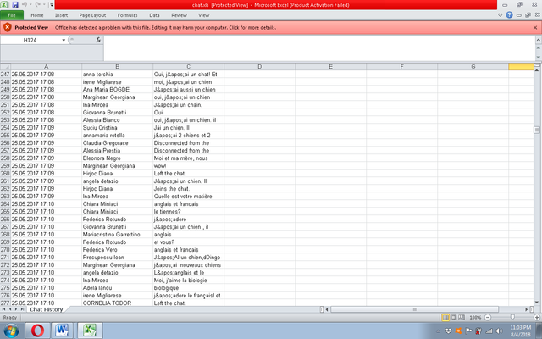Open the Name Box dropdown arrow
542x339 pixels.
click(x=64, y=40)
